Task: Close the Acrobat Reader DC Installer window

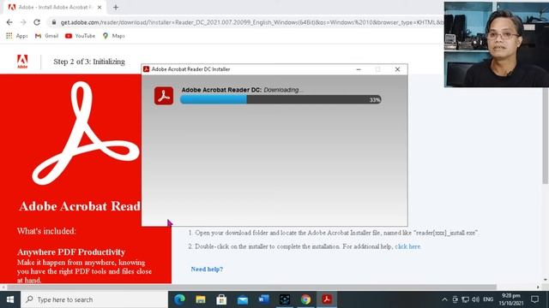Action: [397, 69]
